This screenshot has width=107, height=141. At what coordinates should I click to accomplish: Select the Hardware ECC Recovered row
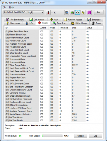(x=54, y=99)
